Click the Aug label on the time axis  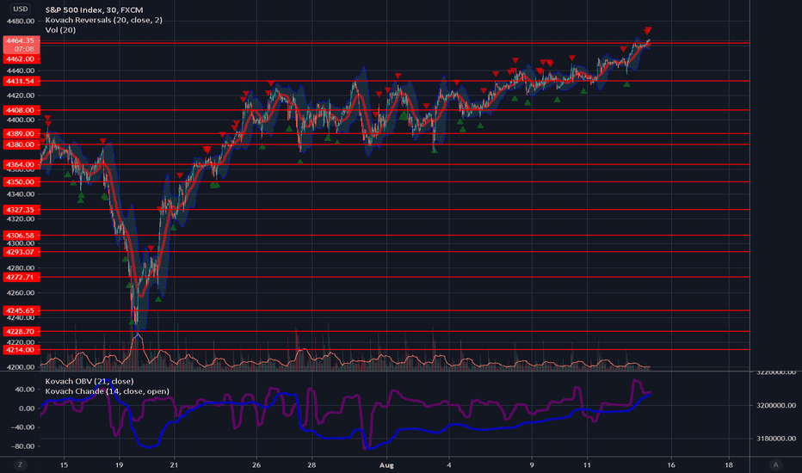tap(386, 464)
